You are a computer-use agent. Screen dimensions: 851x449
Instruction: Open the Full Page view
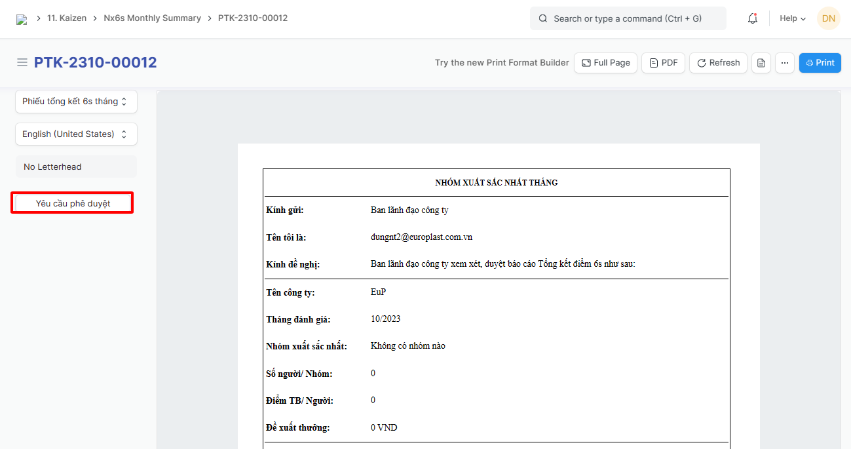(x=605, y=63)
